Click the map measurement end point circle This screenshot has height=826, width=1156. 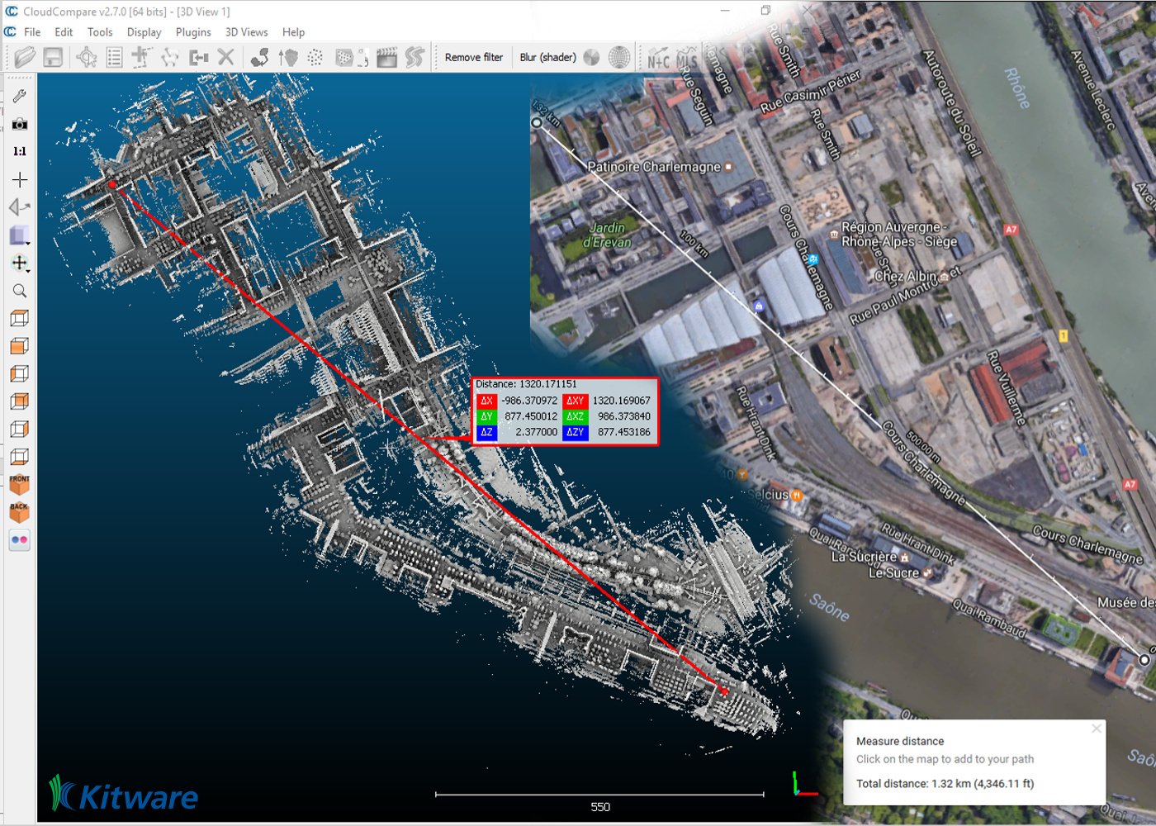(1144, 659)
